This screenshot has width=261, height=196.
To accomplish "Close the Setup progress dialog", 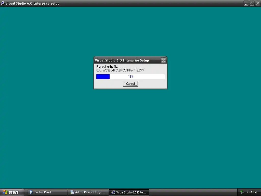I will coord(163,60).
